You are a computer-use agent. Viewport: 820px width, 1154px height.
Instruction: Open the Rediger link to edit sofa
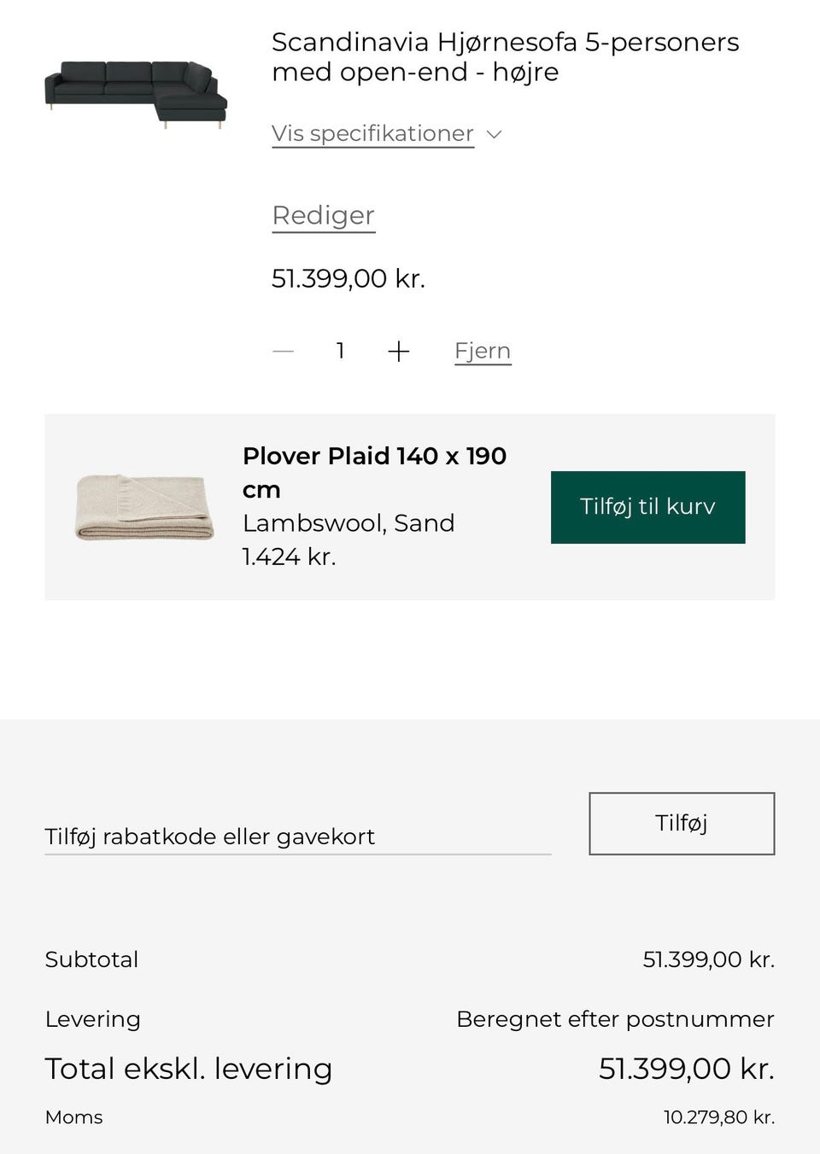(x=323, y=215)
